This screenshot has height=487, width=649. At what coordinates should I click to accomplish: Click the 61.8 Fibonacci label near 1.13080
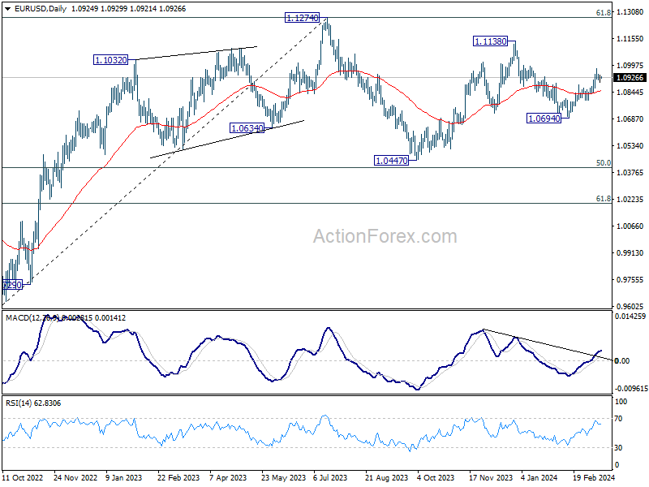tap(603, 13)
